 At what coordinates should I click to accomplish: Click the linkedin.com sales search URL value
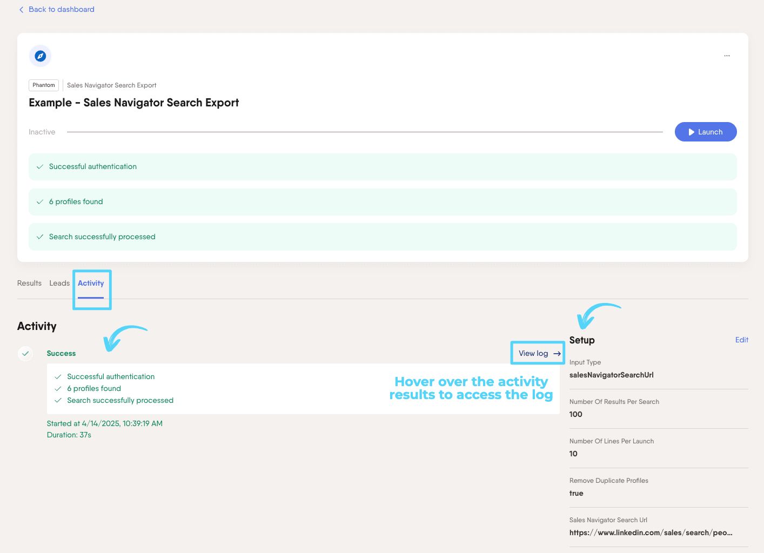tap(651, 532)
